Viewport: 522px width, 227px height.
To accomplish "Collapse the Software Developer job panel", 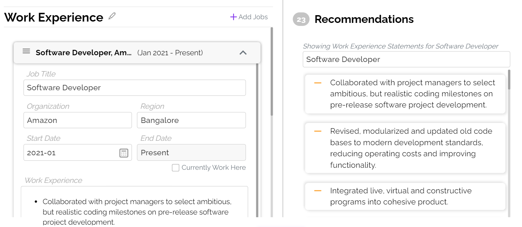I will pos(243,53).
